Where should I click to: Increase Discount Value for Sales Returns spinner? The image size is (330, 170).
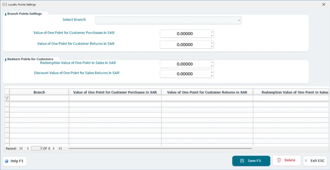212,72
